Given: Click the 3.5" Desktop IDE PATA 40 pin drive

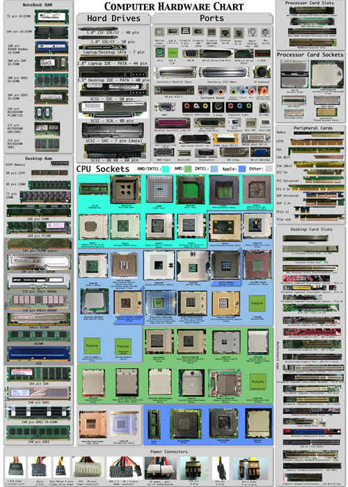Looking at the screenshot, I should tap(113, 72).
